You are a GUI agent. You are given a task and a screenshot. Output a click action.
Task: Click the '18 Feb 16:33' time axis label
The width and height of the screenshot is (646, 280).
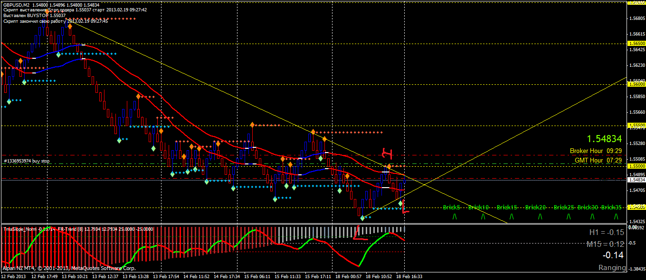point(408,276)
